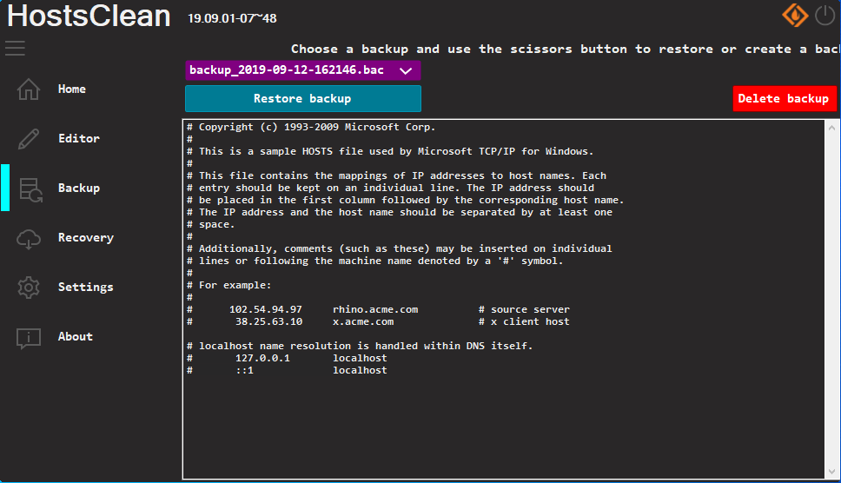Show the About menu label
The width and height of the screenshot is (841, 483).
click(75, 337)
